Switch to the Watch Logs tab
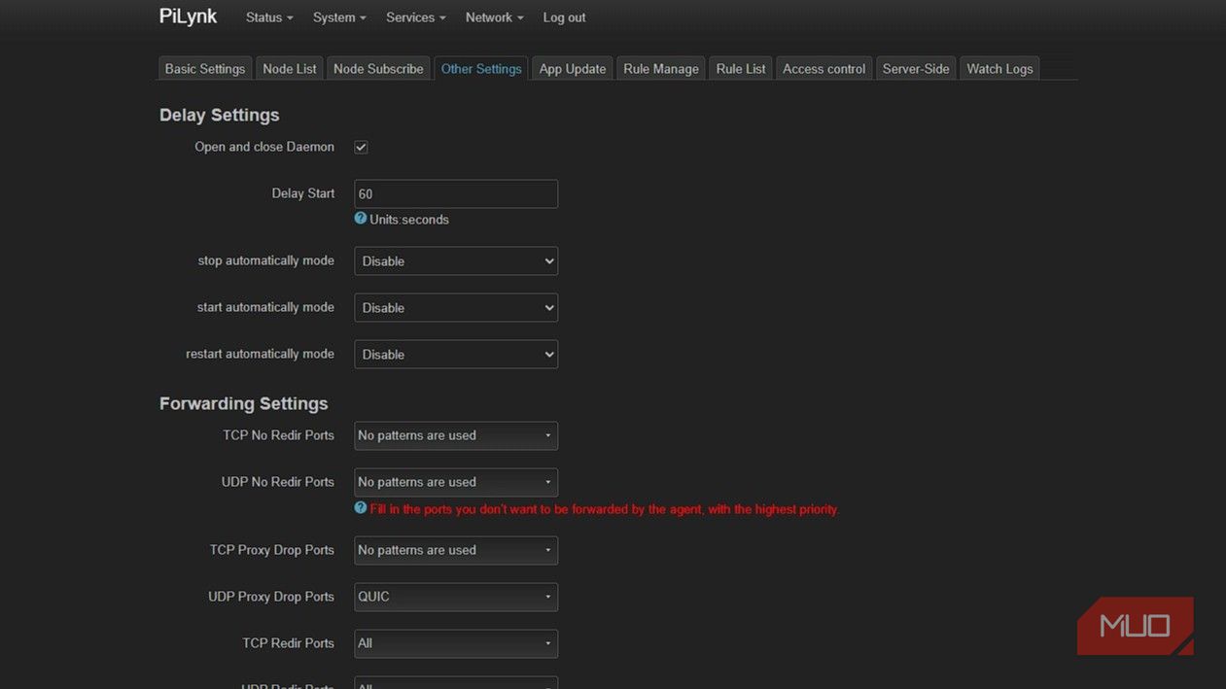This screenshot has width=1226, height=689. (x=999, y=69)
